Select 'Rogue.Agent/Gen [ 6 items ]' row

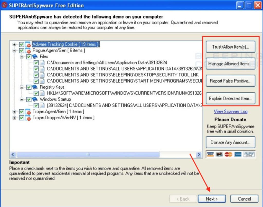click(x=59, y=50)
